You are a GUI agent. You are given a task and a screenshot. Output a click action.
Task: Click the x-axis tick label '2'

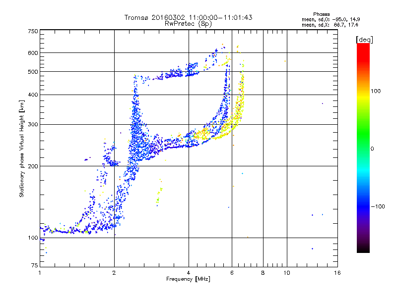coord(114,273)
